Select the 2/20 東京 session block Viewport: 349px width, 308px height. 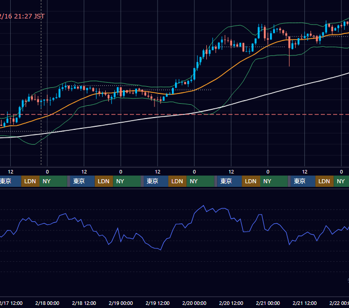[x=229, y=181]
